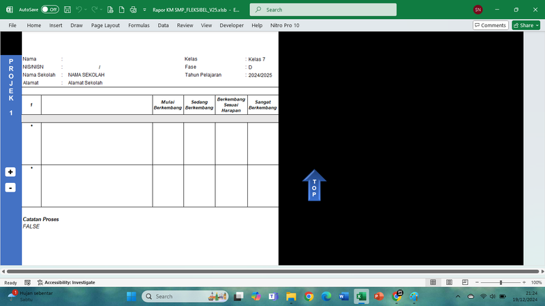Click the scroll left arrow
The image size is (545, 306).
3,271
